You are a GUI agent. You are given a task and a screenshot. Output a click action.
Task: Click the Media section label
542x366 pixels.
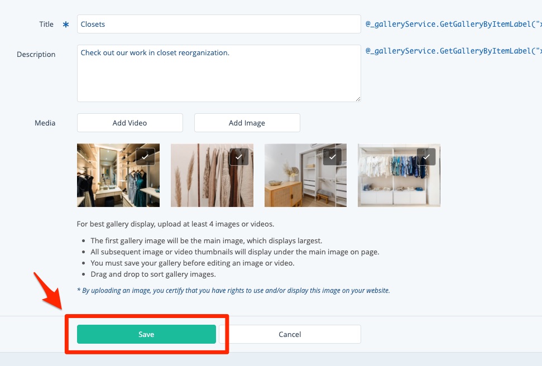(x=45, y=123)
